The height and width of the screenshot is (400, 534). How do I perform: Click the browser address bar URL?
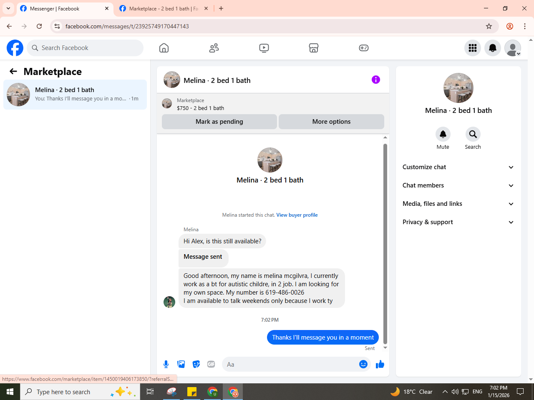pyautogui.click(x=127, y=26)
